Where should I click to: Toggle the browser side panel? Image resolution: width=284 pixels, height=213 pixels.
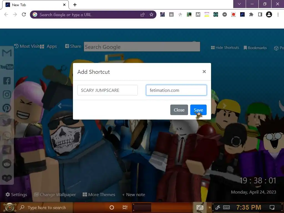point(260,14)
